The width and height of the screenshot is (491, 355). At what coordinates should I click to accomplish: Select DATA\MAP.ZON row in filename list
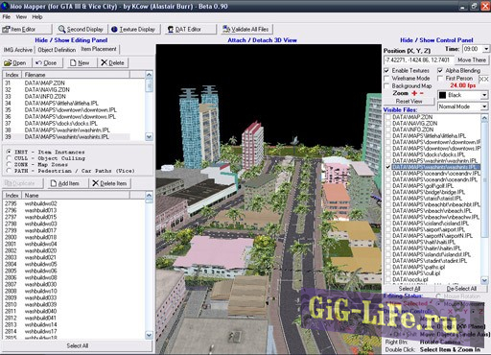click(67, 83)
